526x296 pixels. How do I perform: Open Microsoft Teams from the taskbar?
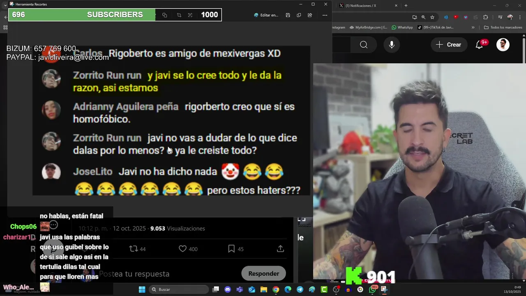coord(240,289)
